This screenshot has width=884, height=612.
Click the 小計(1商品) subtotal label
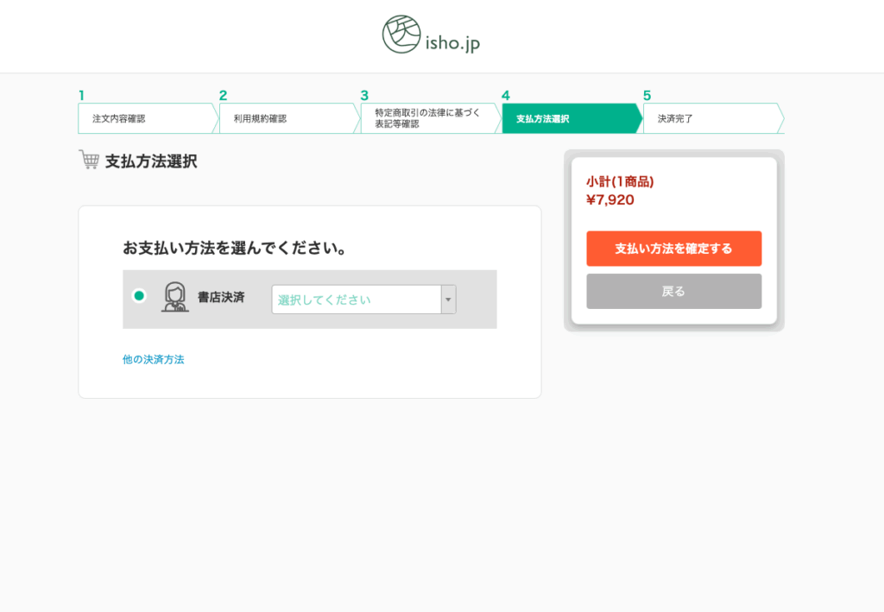tap(620, 181)
